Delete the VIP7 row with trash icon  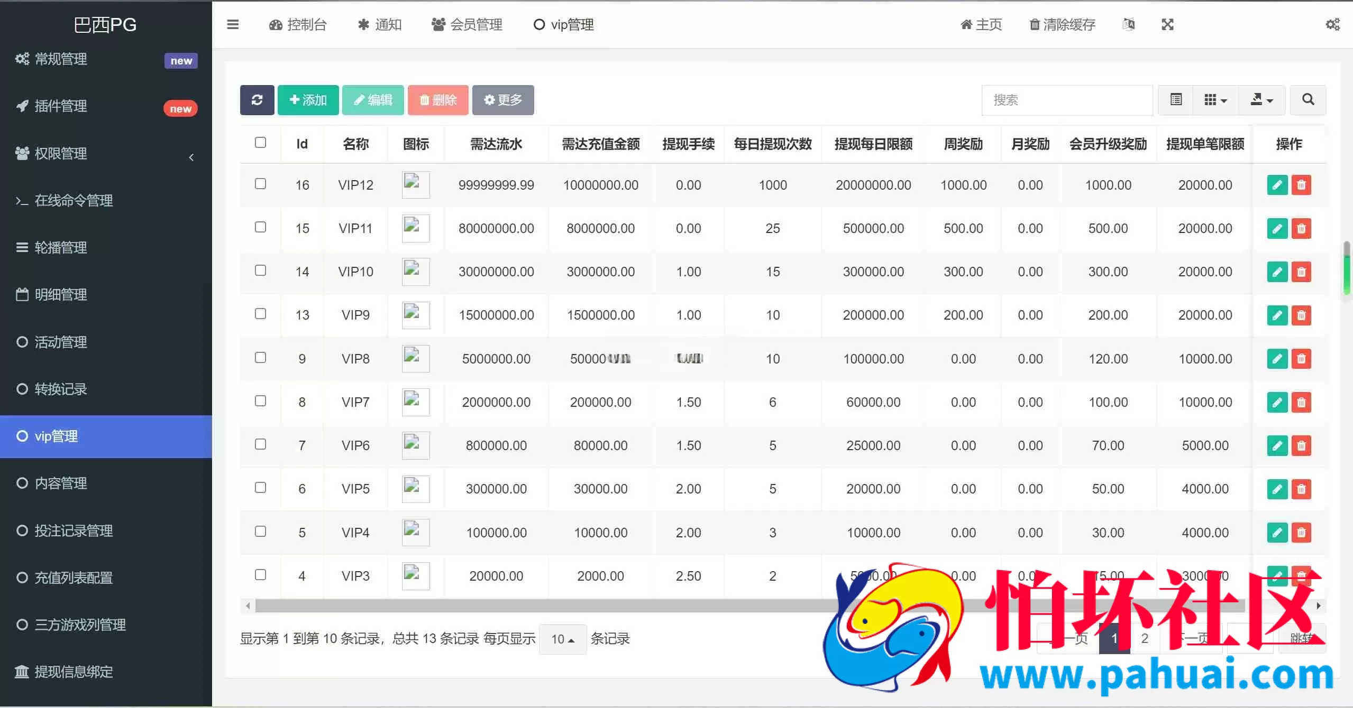click(1302, 402)
